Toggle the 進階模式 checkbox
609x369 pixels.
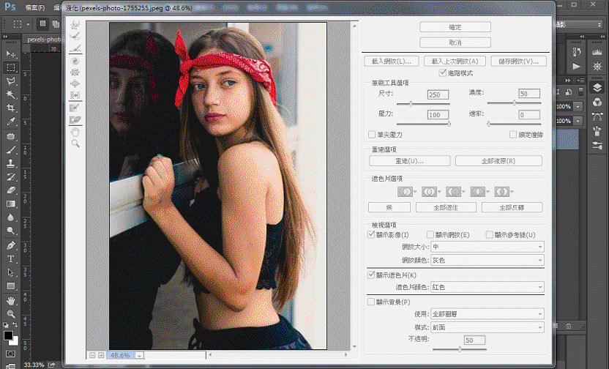point(442,72)
